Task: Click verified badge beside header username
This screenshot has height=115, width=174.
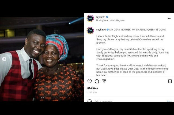Action: pyautogui.click(x=107, y=17)
